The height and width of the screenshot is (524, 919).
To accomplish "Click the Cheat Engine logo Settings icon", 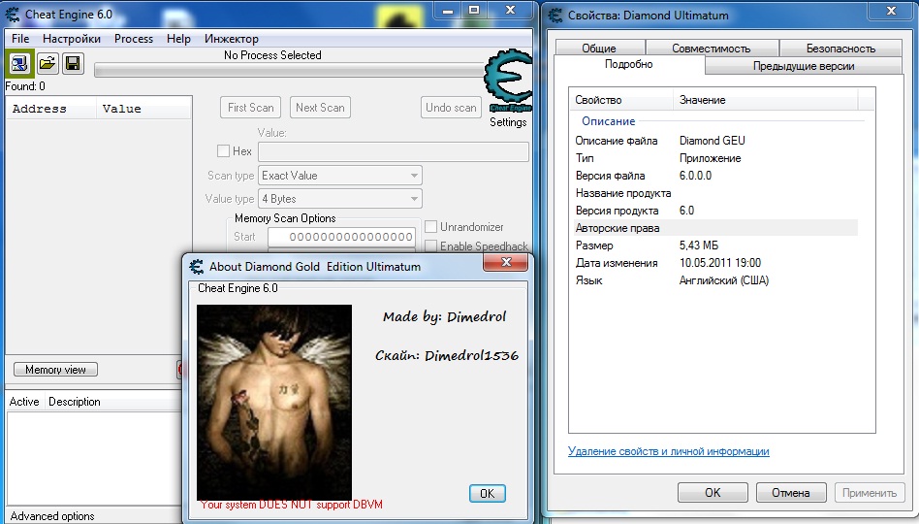I will (x=508, y=80).
